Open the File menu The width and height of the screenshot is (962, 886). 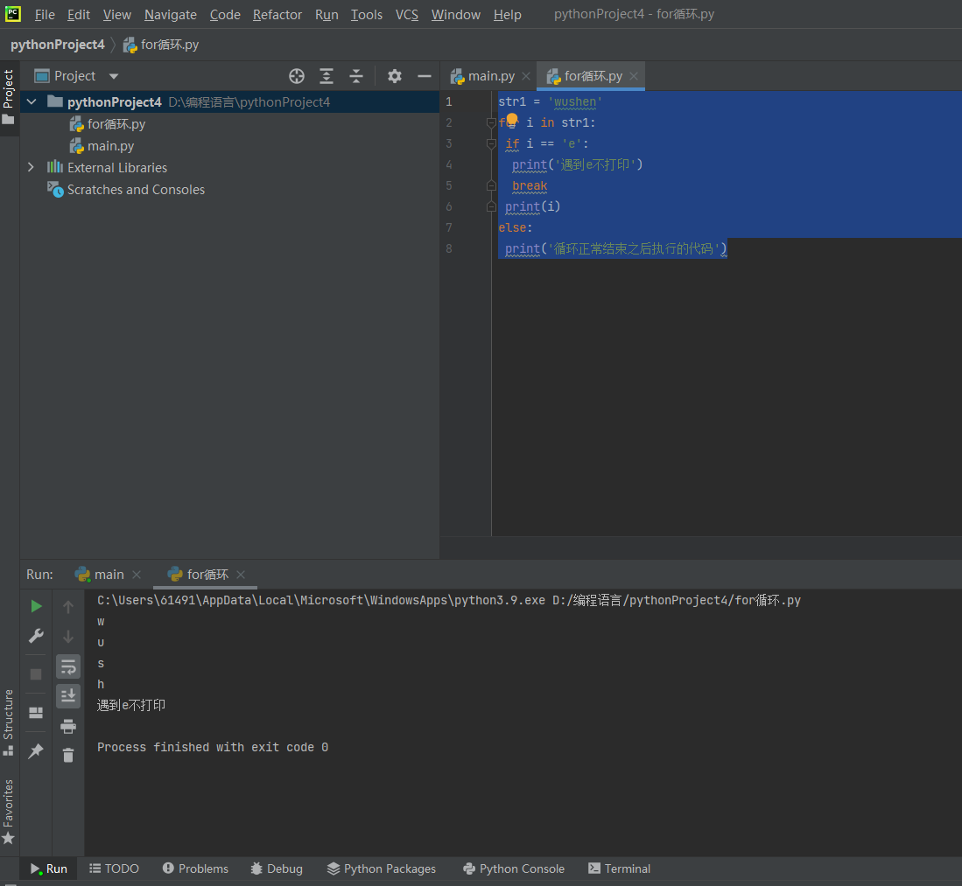pos(45,15)
